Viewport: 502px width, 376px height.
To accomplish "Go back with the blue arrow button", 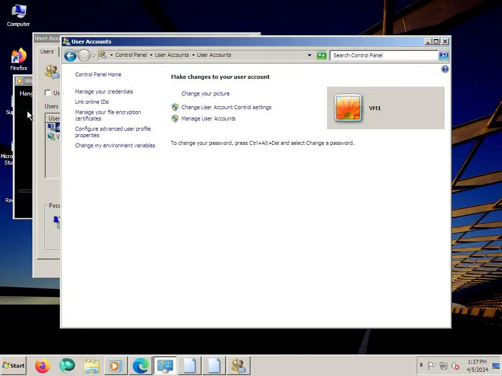I will point(70,56).
